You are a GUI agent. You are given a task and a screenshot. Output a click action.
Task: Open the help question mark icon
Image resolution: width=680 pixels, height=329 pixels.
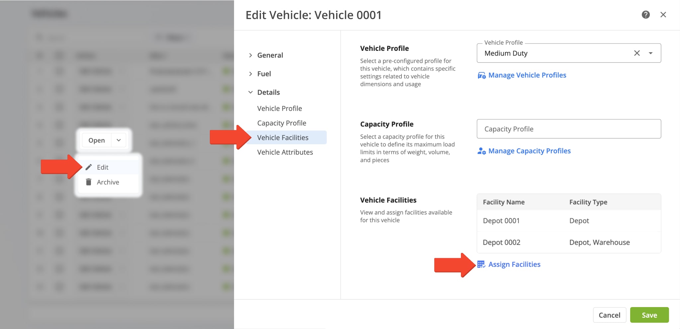click(645, 15)
